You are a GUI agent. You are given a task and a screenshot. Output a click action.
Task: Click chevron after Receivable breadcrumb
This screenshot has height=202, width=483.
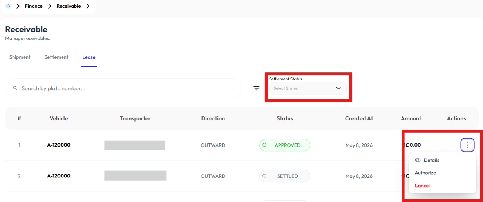point(88,6)
